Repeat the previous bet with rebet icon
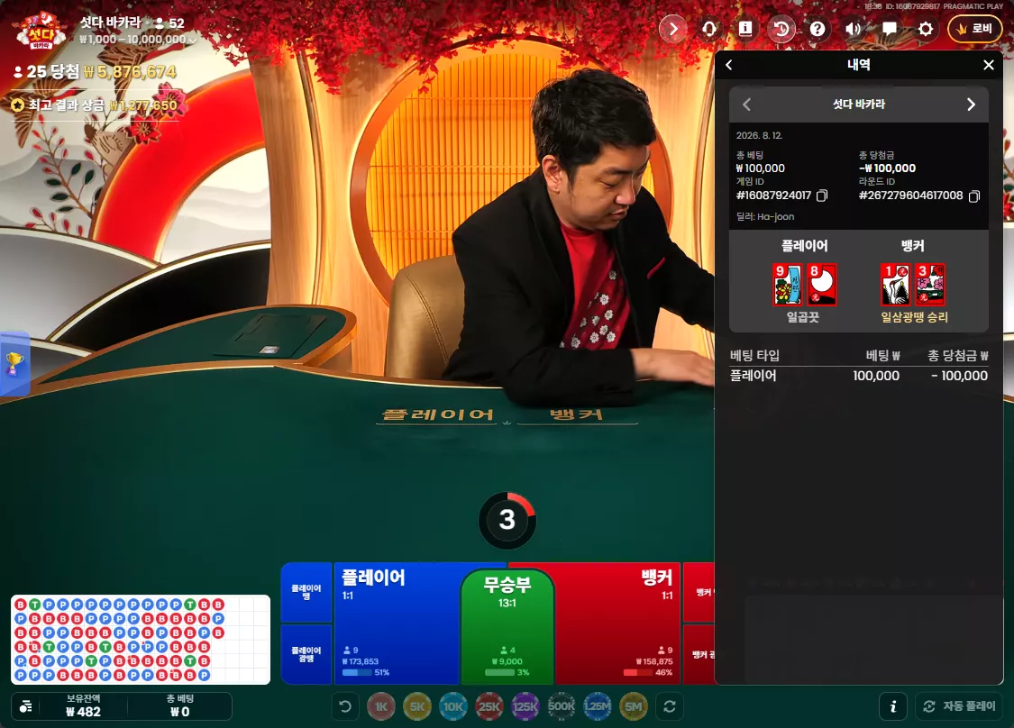The height and width of the screenshot is (728, 1014). click(x=670, y=706)
